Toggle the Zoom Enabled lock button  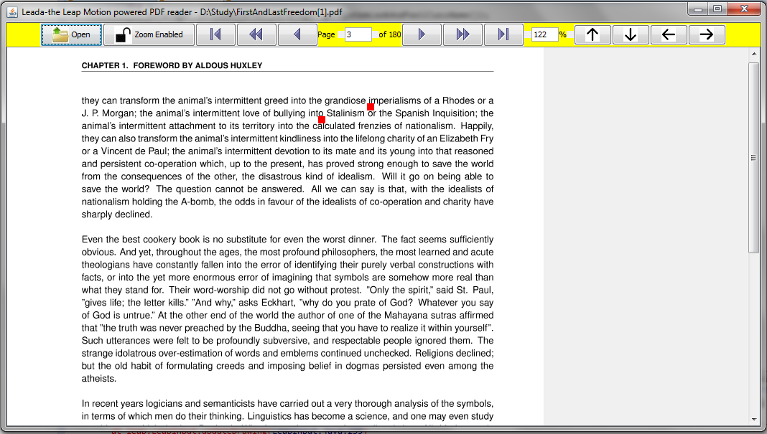[x=149, y=34]
